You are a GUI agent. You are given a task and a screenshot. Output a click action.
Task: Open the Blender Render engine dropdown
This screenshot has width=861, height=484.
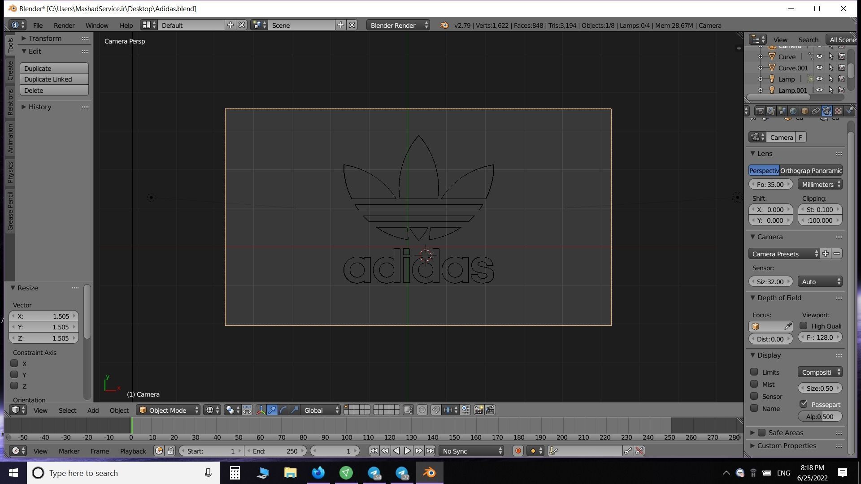tap(398, 25)
